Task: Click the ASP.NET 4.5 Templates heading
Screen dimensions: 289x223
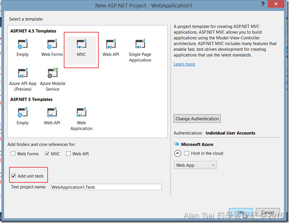Action: point(33,31)
